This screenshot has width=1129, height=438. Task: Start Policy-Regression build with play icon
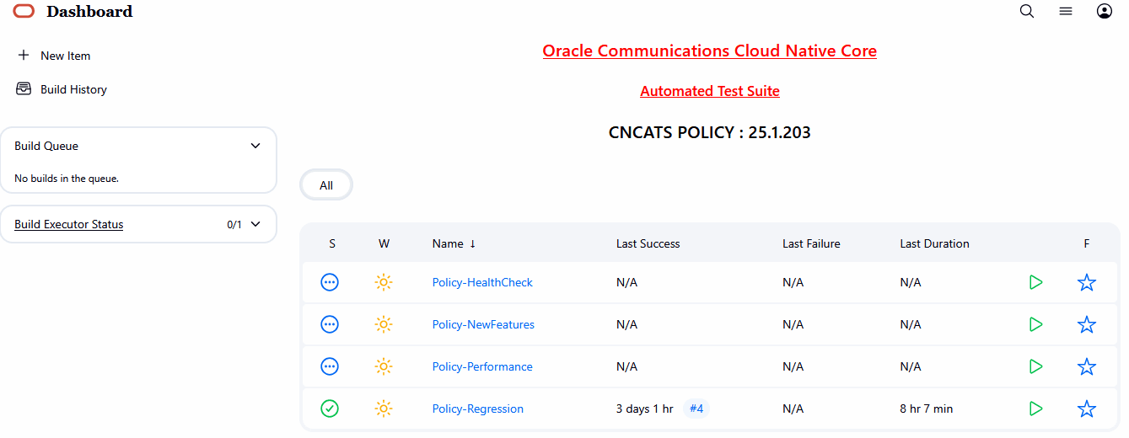tap(1036, 409)
